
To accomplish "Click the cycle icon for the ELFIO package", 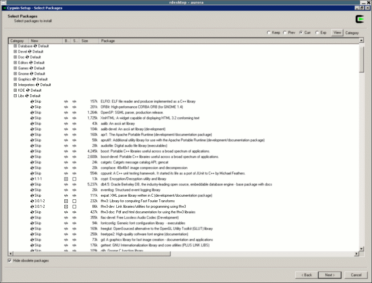I will (32, 101).
